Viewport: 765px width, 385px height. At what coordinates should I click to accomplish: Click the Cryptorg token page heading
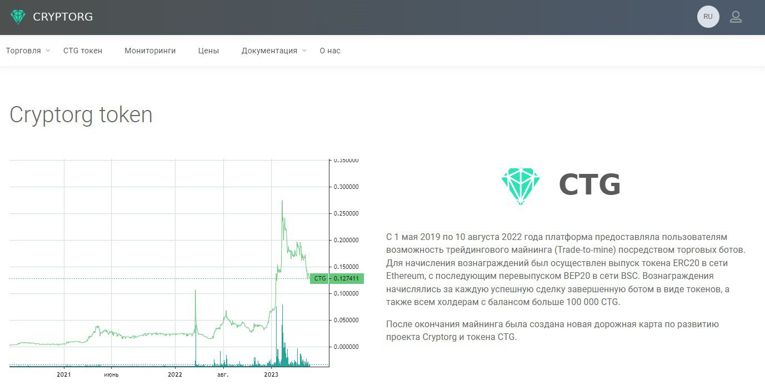click(x=81, y=115)
